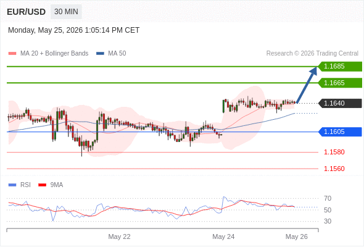
Task: Select the 1.1640 black current price tag
Action: click(x=340, y=103)
